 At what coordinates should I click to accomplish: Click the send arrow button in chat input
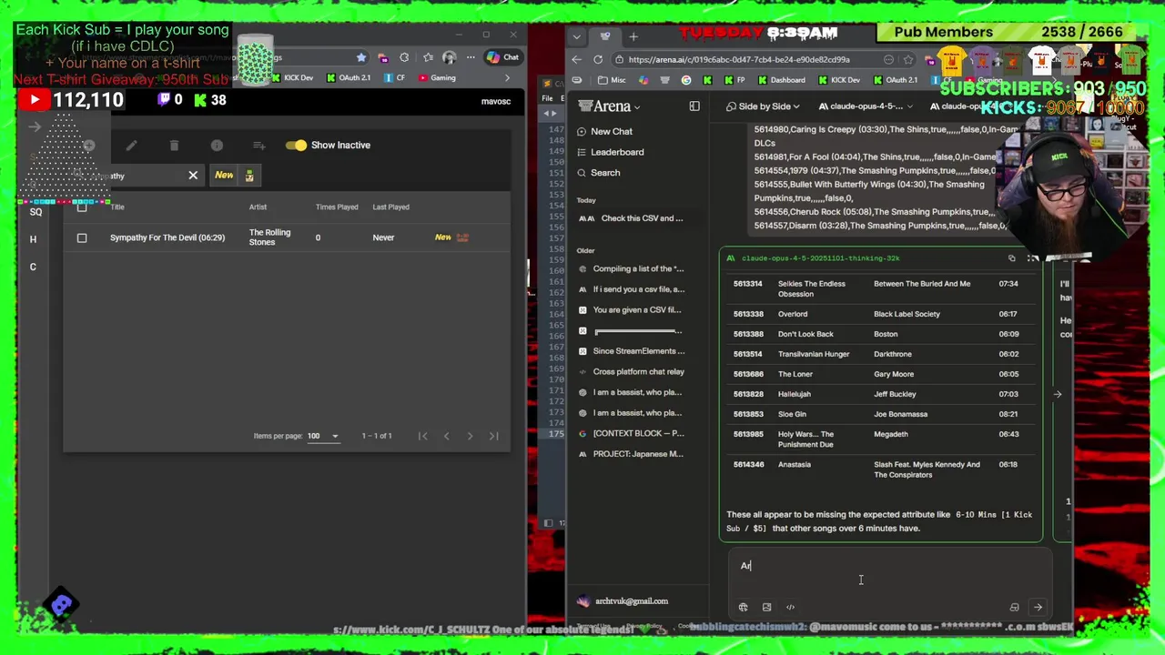tap(1038, 608)
